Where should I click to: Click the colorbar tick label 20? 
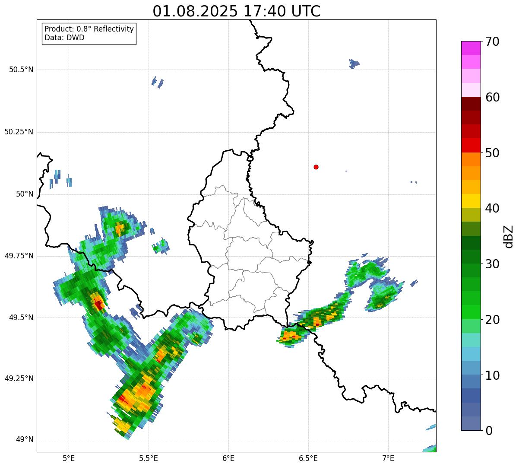tap(493, 320)
